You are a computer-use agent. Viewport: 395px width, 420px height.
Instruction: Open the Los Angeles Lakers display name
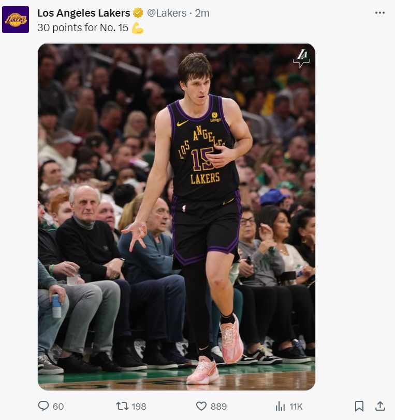coord(83,13)
